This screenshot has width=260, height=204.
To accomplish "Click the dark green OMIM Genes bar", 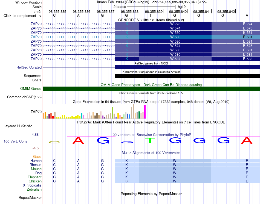I will pos(151,88).
